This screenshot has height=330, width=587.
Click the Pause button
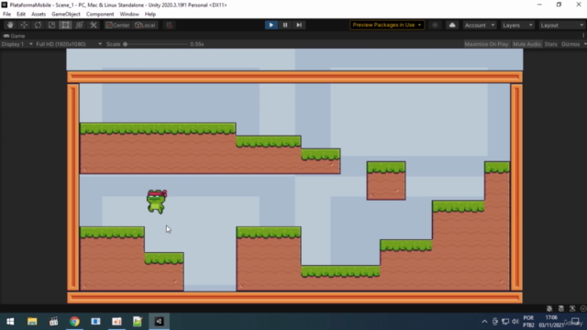pyautogui.click(x=285, y=25)
